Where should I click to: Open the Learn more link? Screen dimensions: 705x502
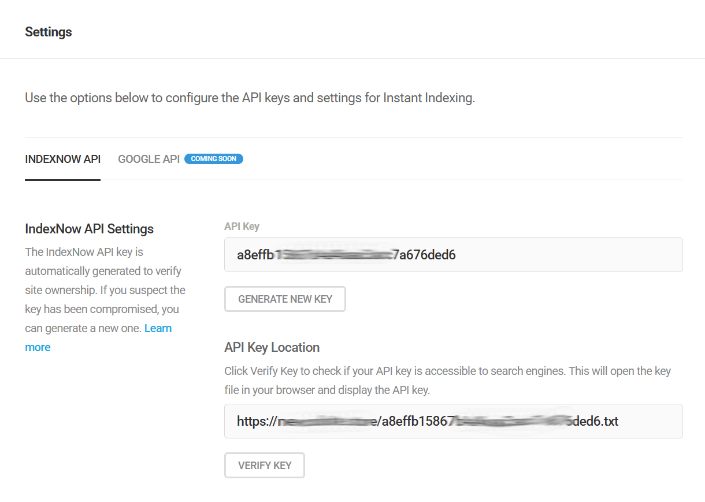(x=158, y=329)
